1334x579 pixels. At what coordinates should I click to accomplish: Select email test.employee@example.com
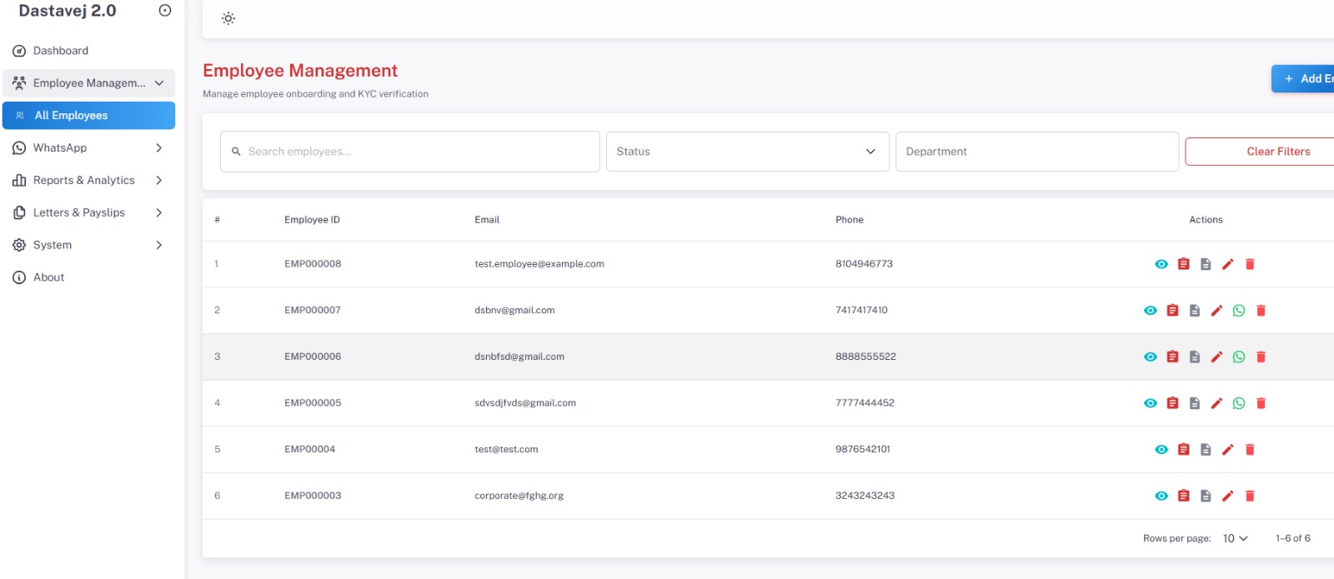(539, 264)
